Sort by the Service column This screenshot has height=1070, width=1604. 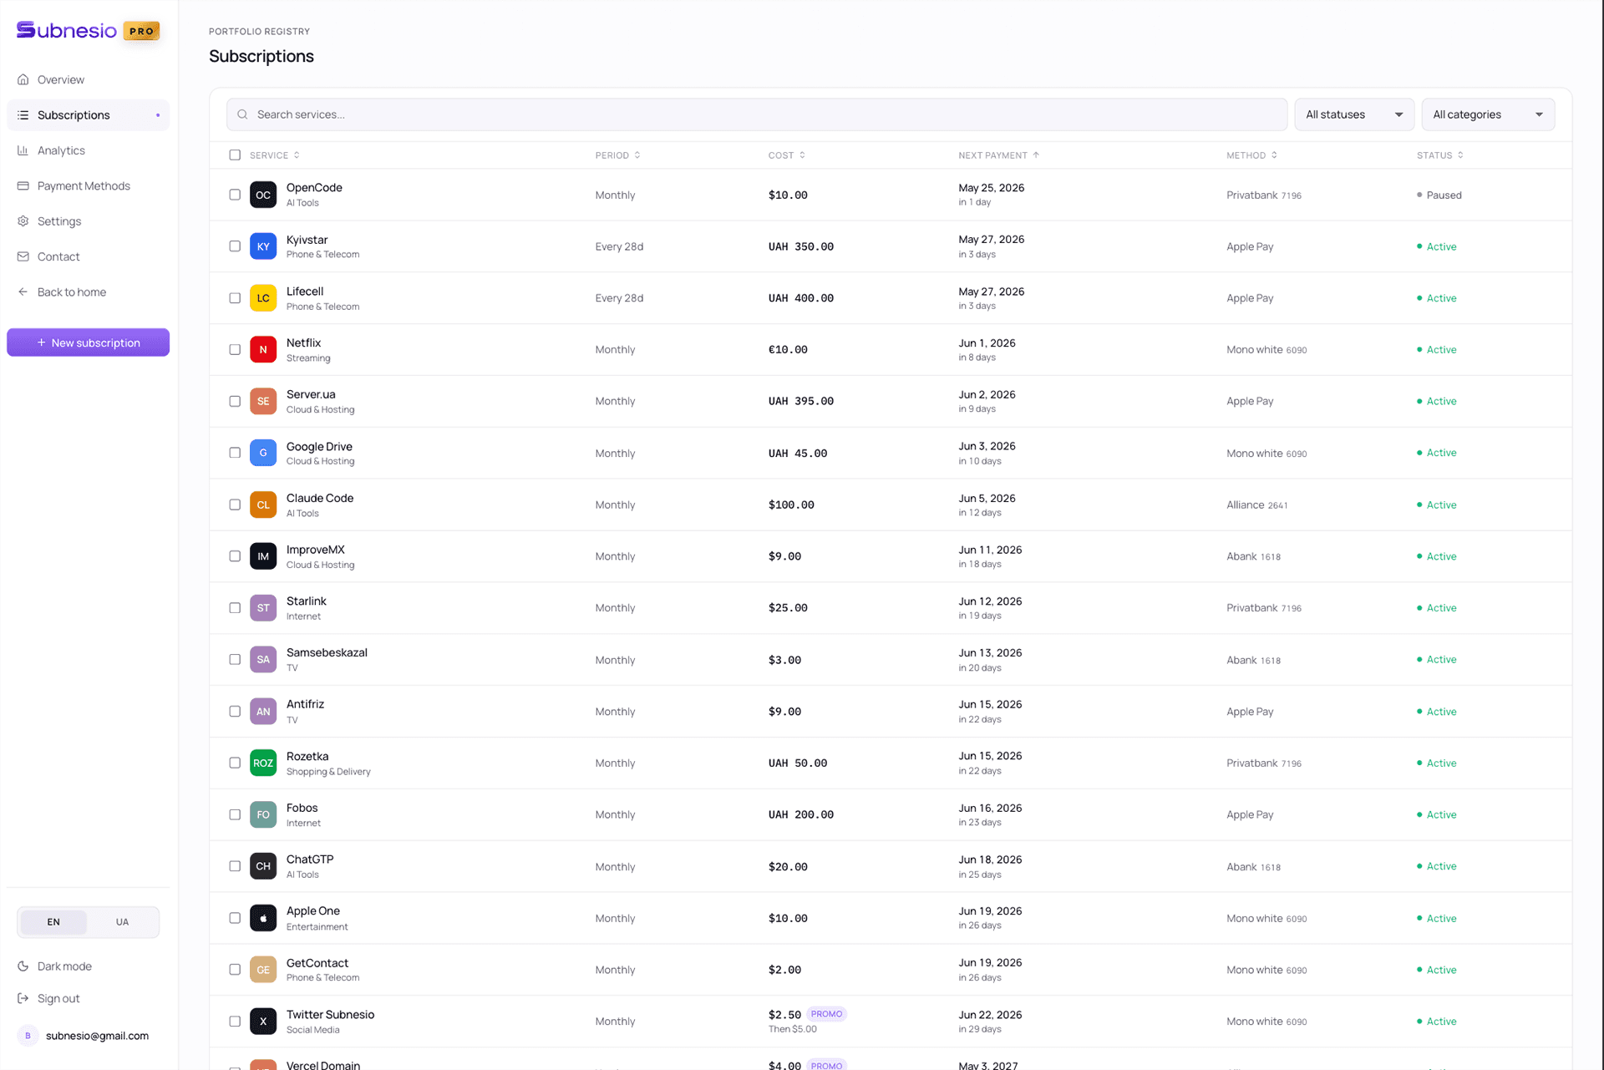pyautogui.click(x=274, y=155)
